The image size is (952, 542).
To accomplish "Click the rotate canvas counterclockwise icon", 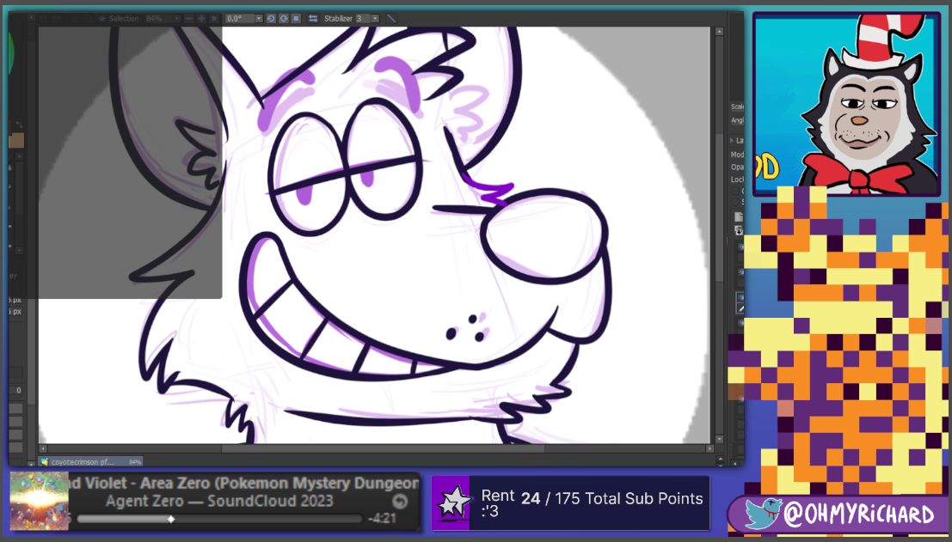I will [x=271, y=18].
